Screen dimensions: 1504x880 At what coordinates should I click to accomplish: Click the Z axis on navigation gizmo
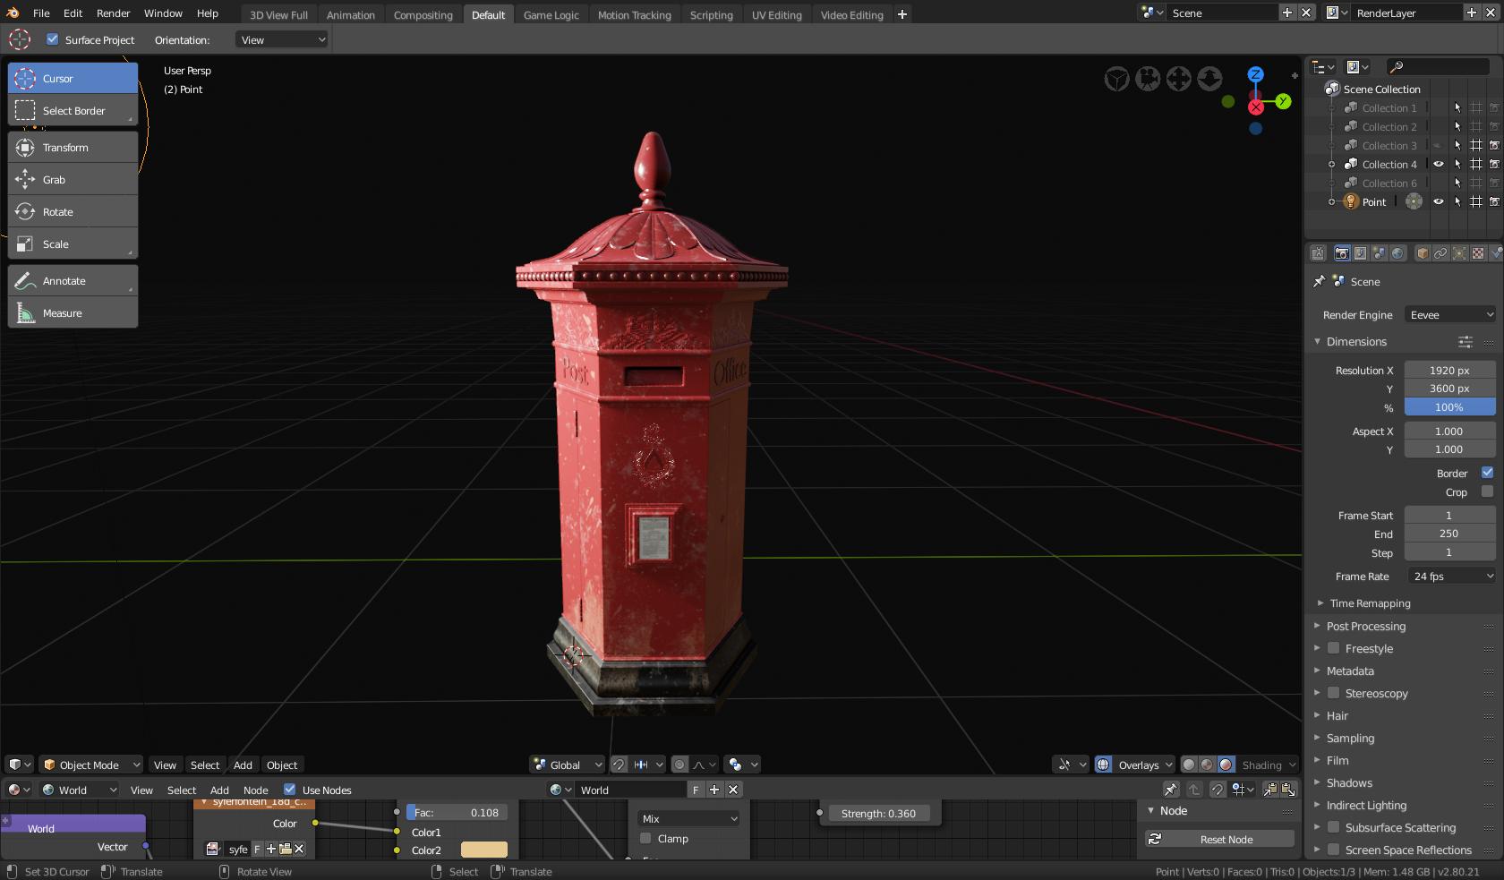[x=1255, y=74]
